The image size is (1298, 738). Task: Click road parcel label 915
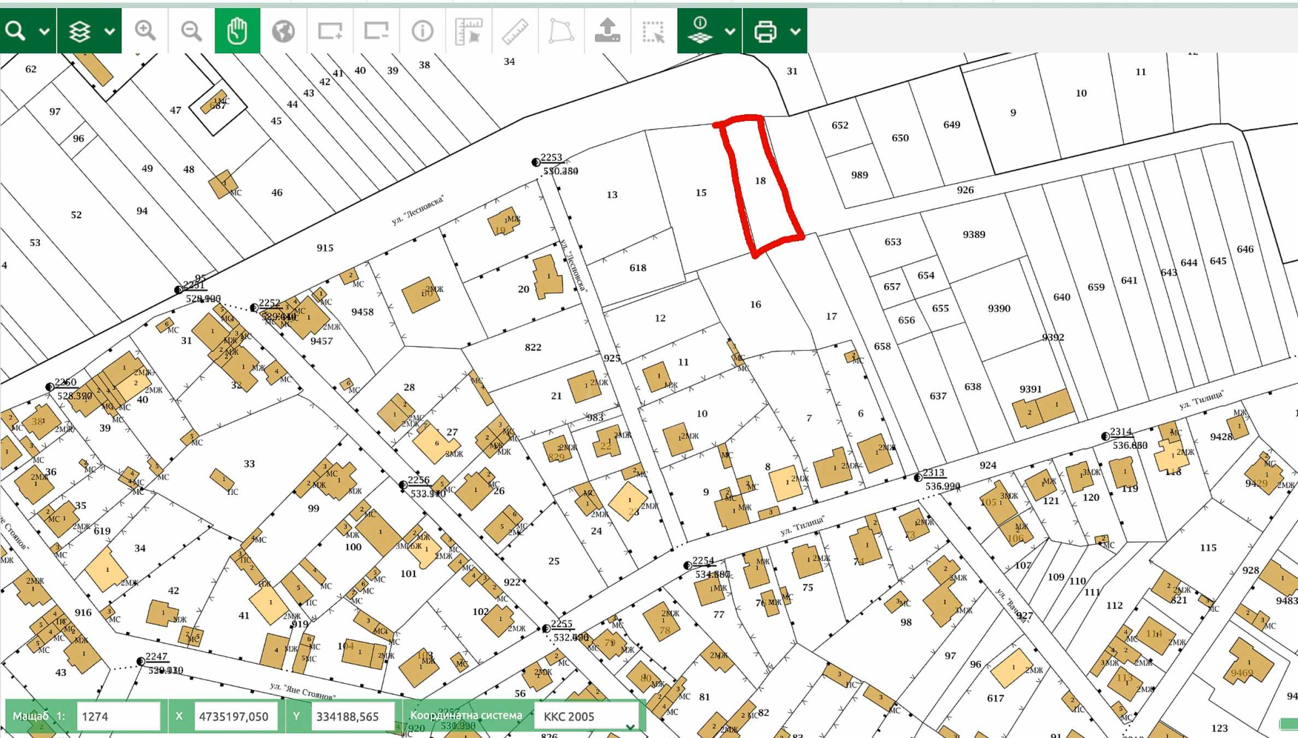coord(325,248)
